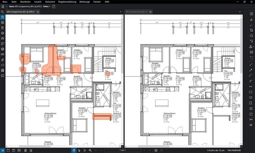This screenshot has width=255, height=153.
Task: Switch to single view layout
Action: pyautogui.click(x=8, y=150)
